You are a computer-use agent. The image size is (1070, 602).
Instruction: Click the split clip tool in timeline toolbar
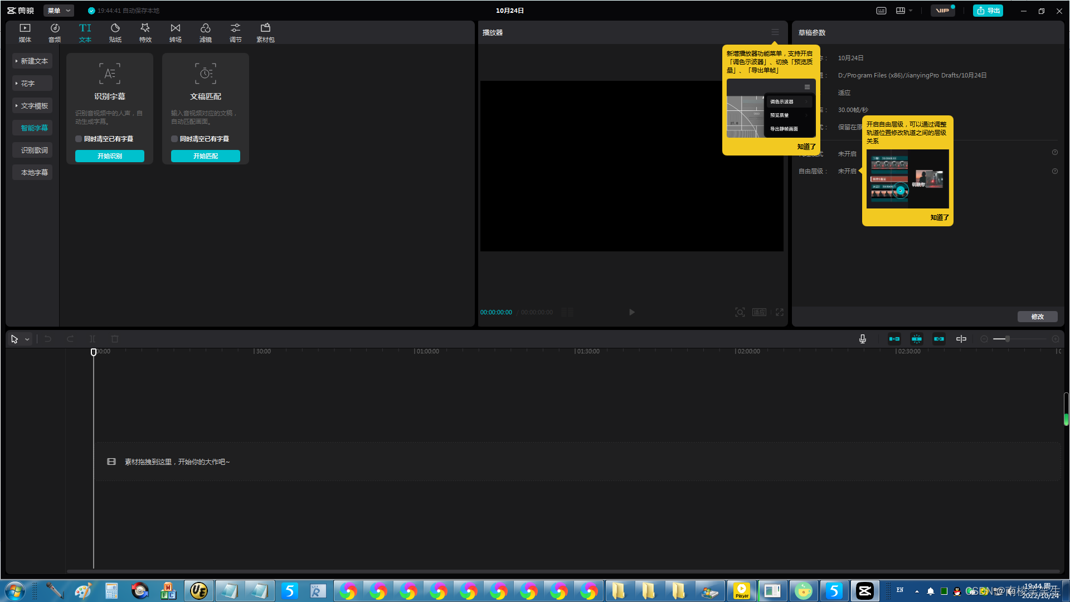click(x=93, y=339)
